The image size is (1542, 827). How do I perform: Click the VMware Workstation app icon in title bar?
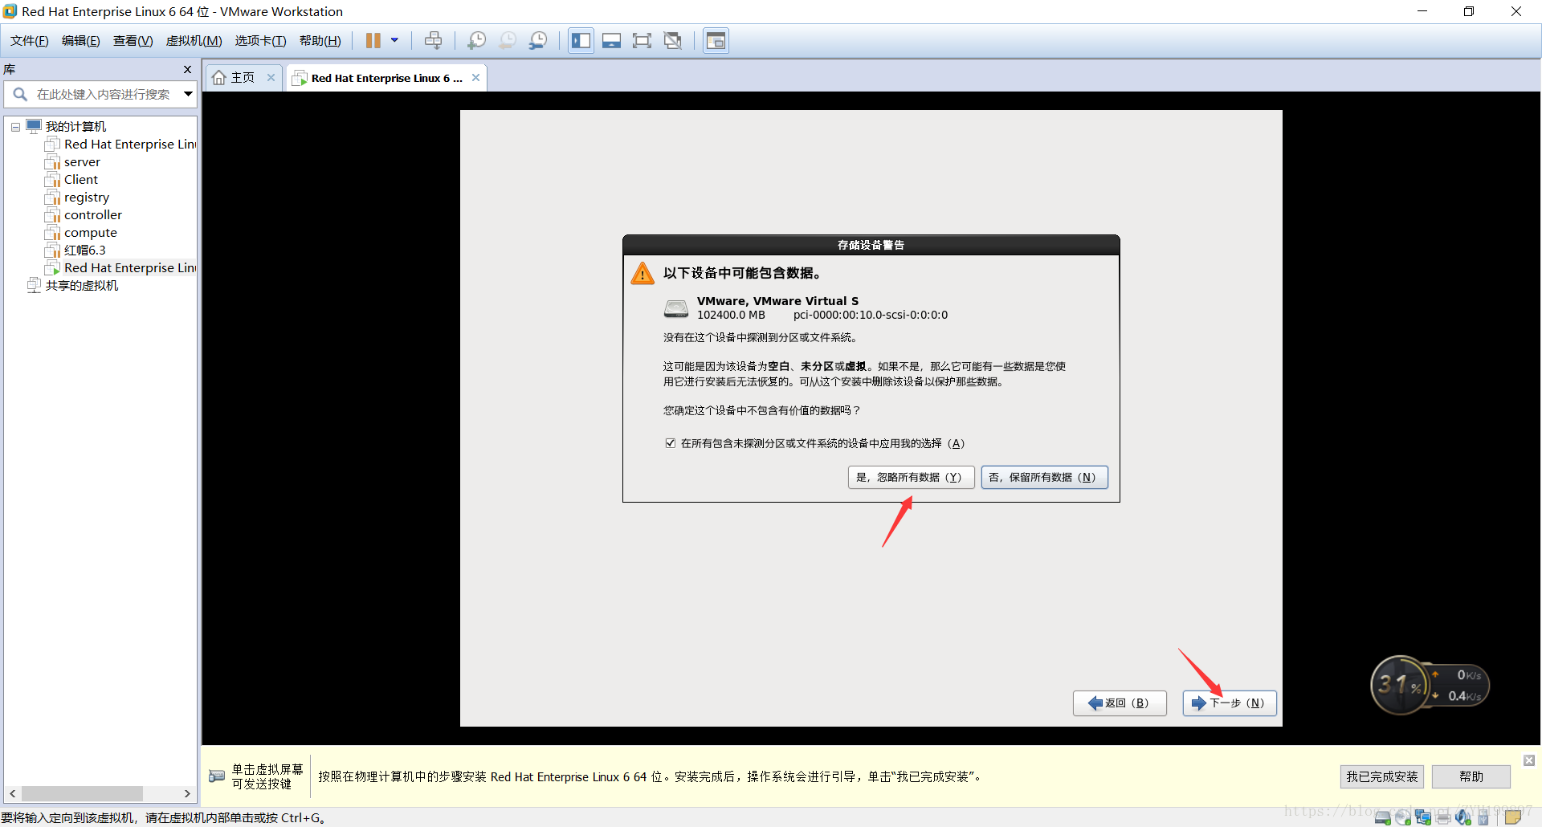pos(10,11)
